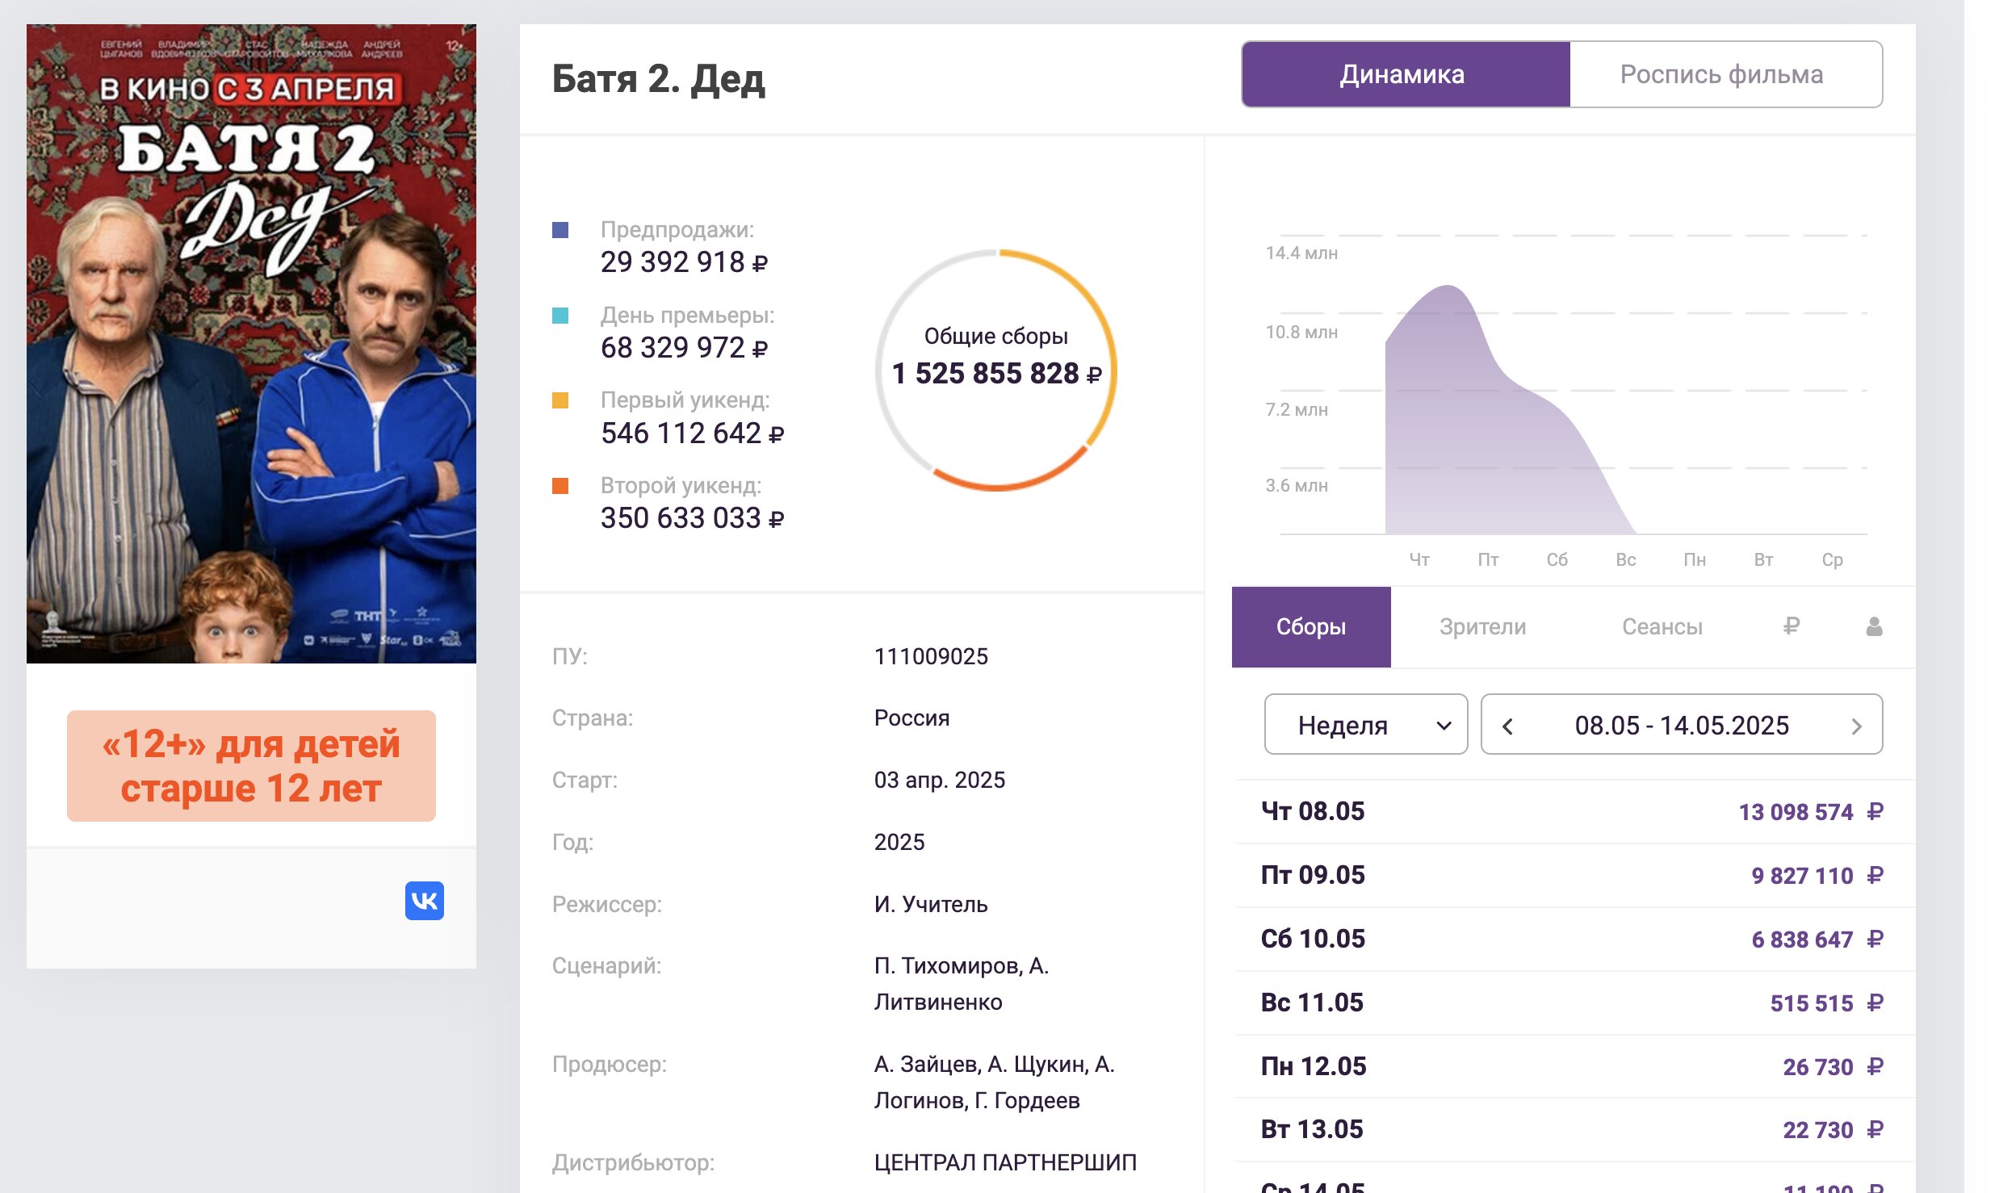Open the Роспись фильма tab

tap(1725, 74)
